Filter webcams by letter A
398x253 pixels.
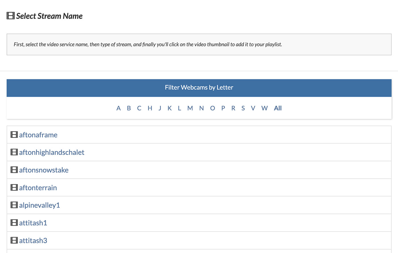pos(119,108)
